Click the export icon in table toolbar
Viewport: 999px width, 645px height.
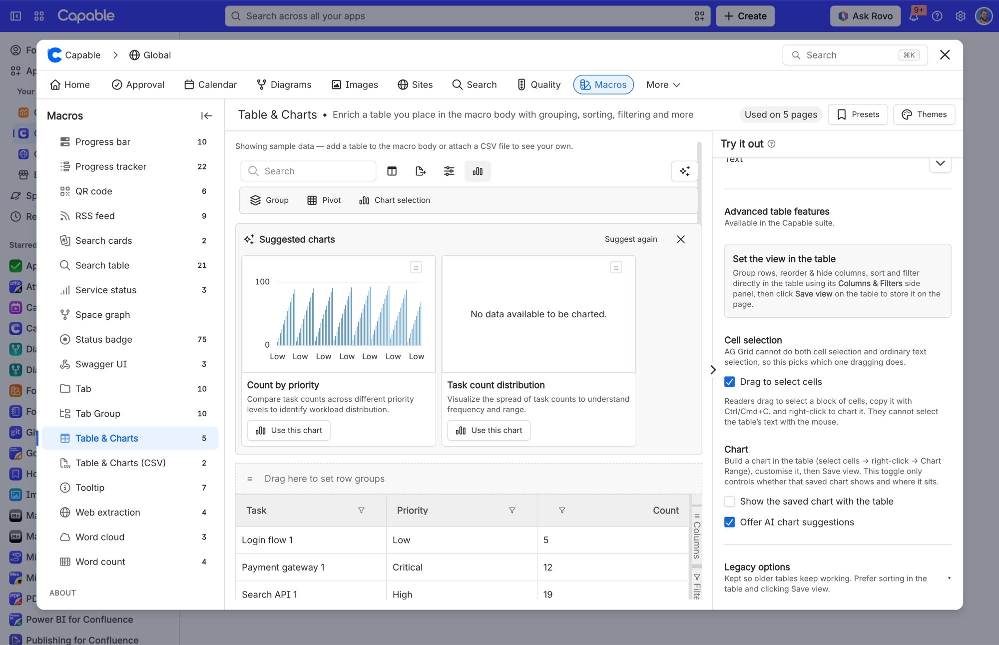pyautogui.click(x=421, y=171)
